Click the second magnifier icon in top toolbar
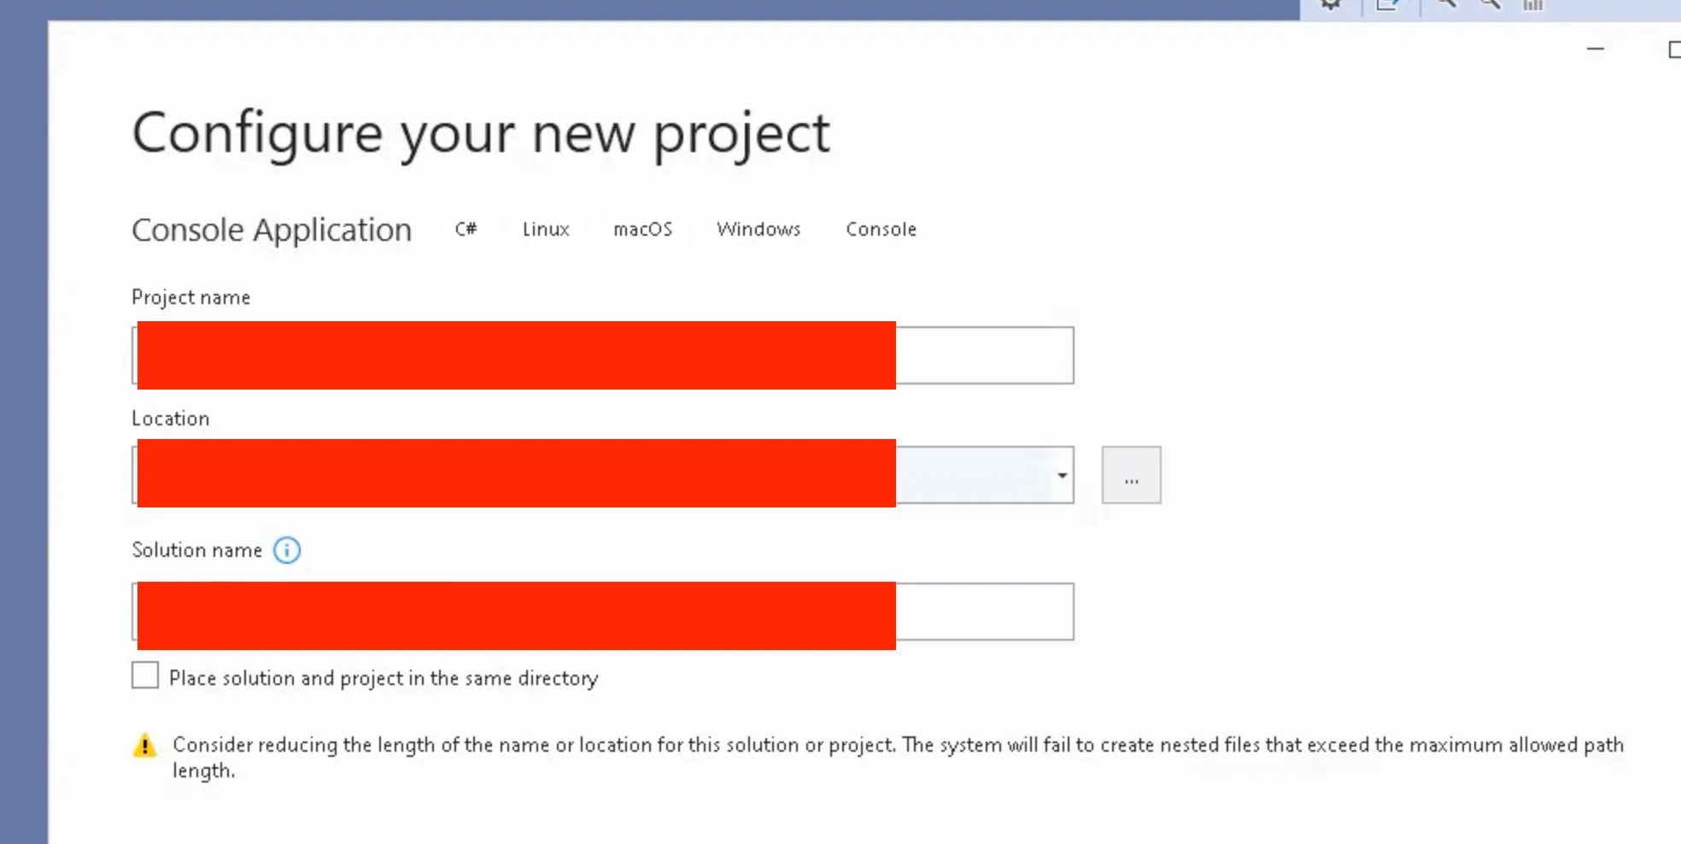 click(1491, 4)
